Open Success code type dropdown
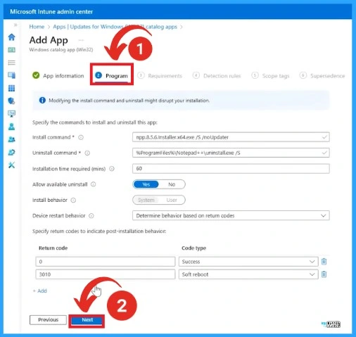Viewport: 356px width, 337px height. [x=248, y=262]
